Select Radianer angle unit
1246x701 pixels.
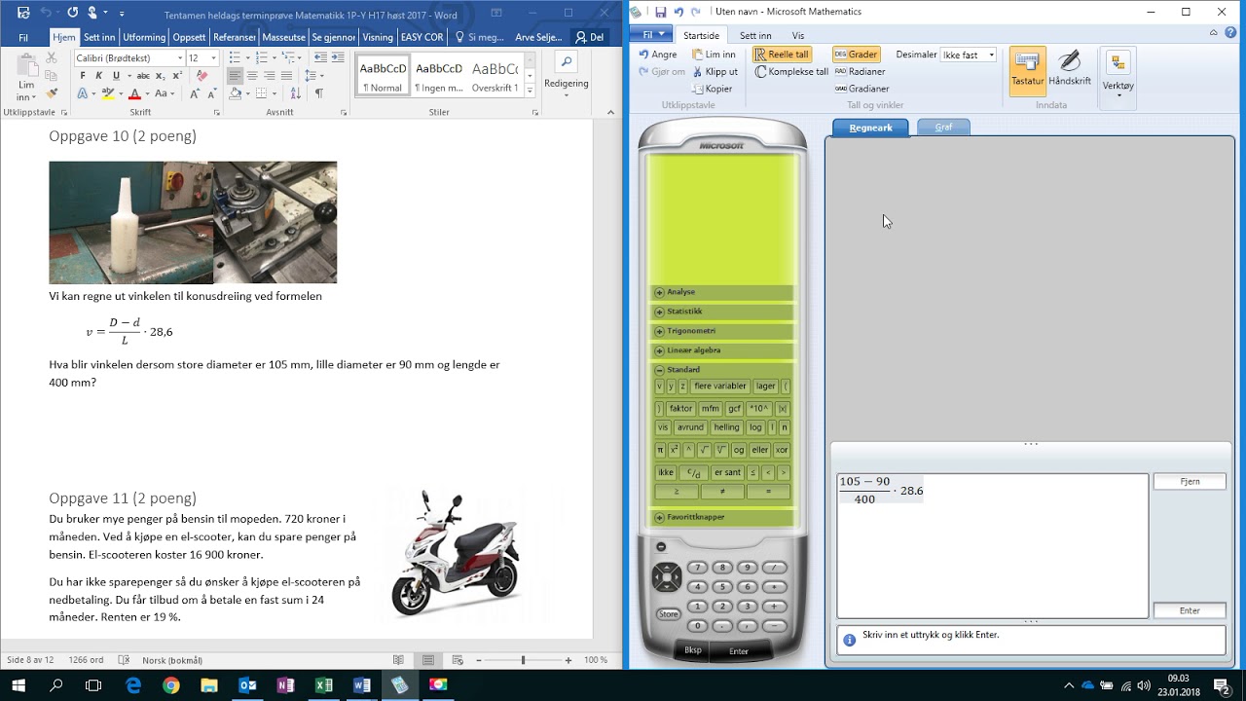[x=861, y=71]
